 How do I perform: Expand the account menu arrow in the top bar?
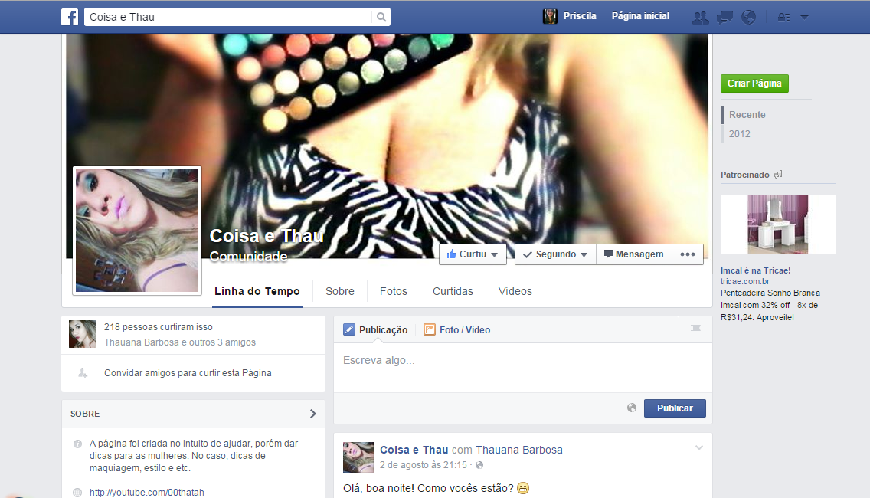click(804, 17)
